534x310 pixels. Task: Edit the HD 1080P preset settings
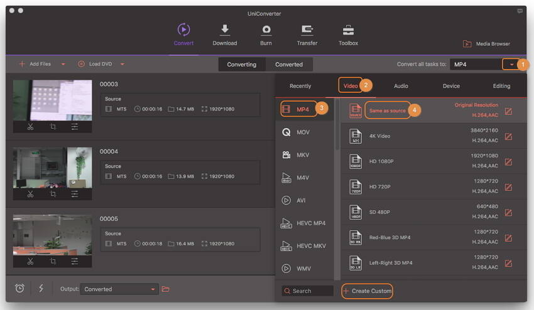point(508,162)
